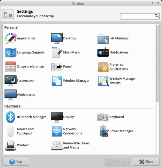Click the 'Main Menu' label
The image size is (162, 168).
[72, 52]
